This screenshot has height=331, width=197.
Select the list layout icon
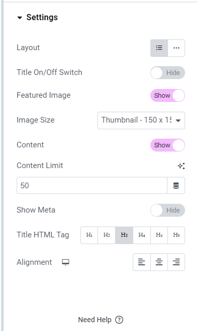tap(159, 48)
